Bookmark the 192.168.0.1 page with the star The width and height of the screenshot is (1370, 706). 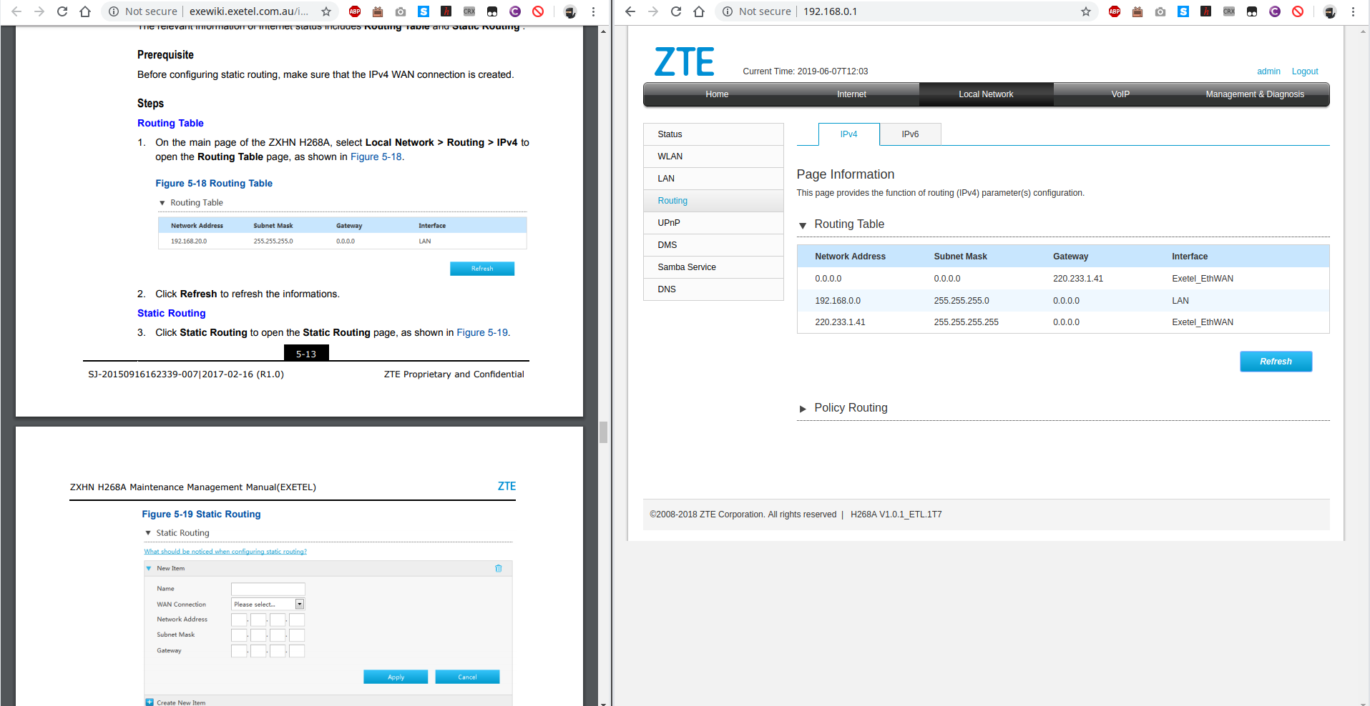pos(1086,11)
